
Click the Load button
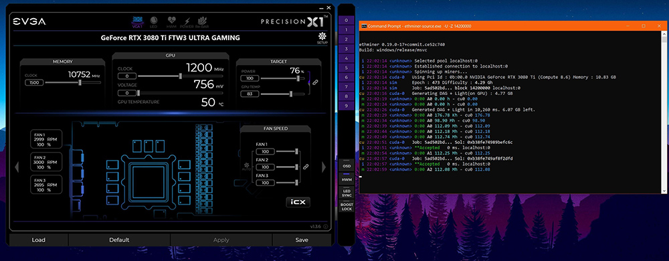[x=38, y=240]
